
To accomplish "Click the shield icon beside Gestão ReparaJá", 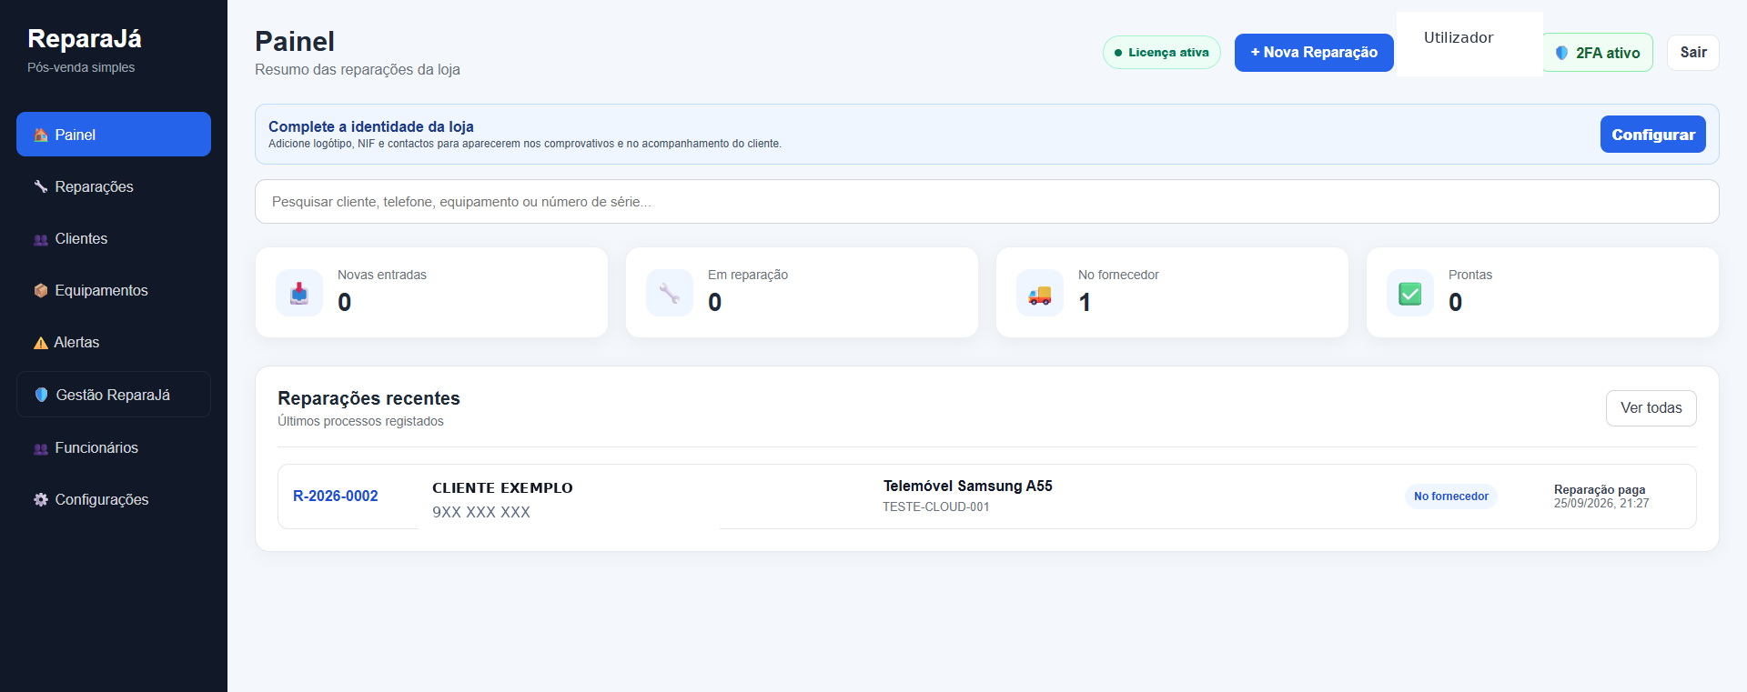I will pos(42,396).
